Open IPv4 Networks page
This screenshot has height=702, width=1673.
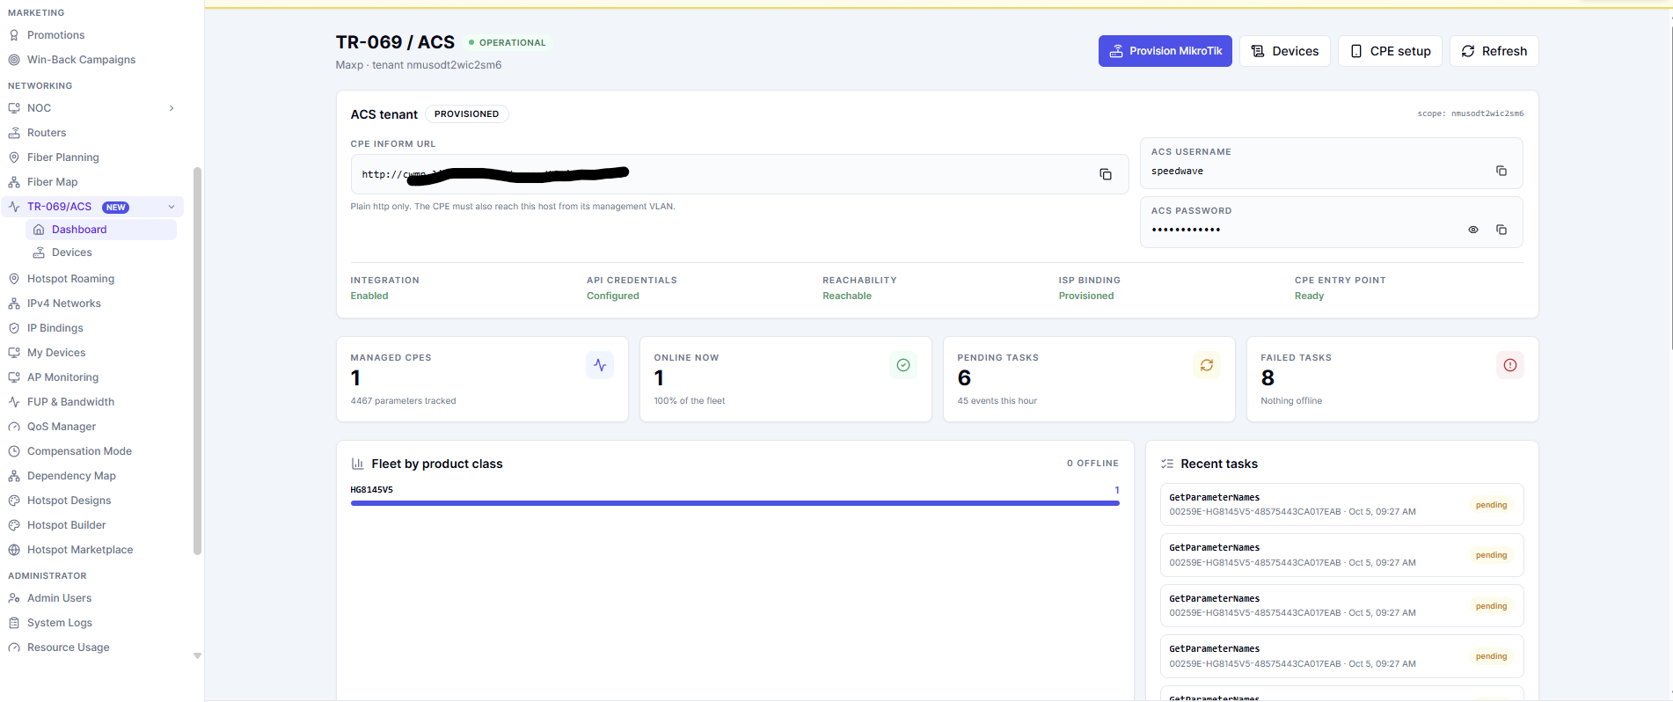click(63, 303)
